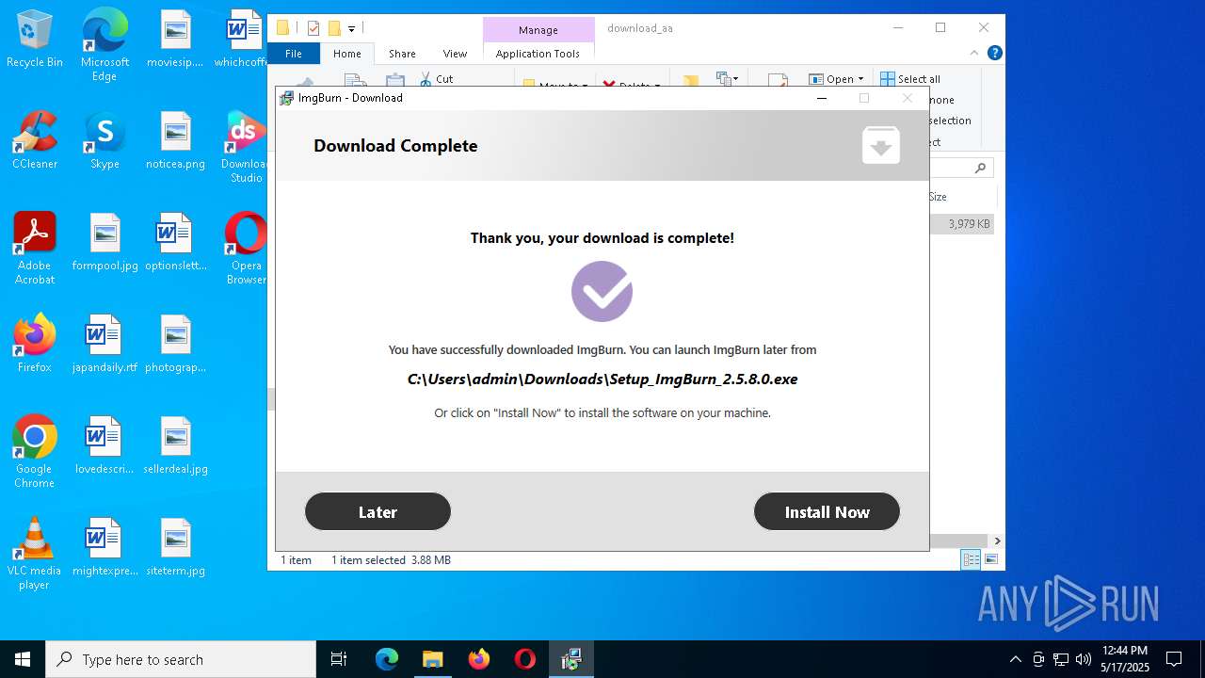Select photograp image file on desktop
Viewport: 1205px width, 678px height.
175,345
